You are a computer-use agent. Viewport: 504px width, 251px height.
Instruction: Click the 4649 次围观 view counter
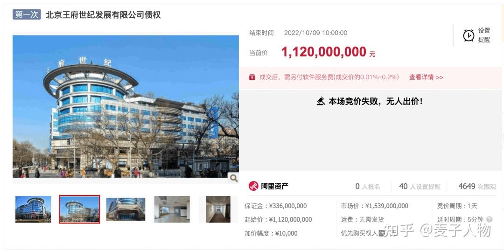pyautogui.click(x=477, y=187)
